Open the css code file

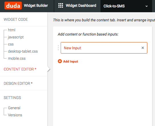click(11, 44)
